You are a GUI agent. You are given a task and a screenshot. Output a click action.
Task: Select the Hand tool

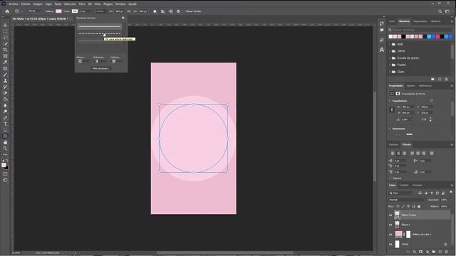pyautogui.click(x=5, y=142)
